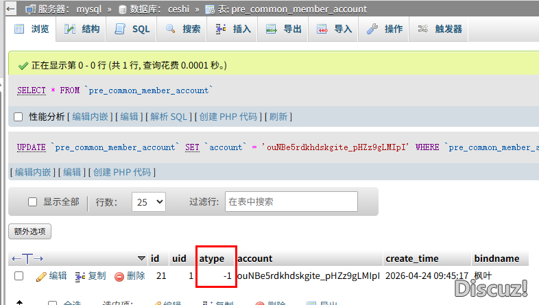
Task: Click the copy icon in the data row
Action: [80, 276]
